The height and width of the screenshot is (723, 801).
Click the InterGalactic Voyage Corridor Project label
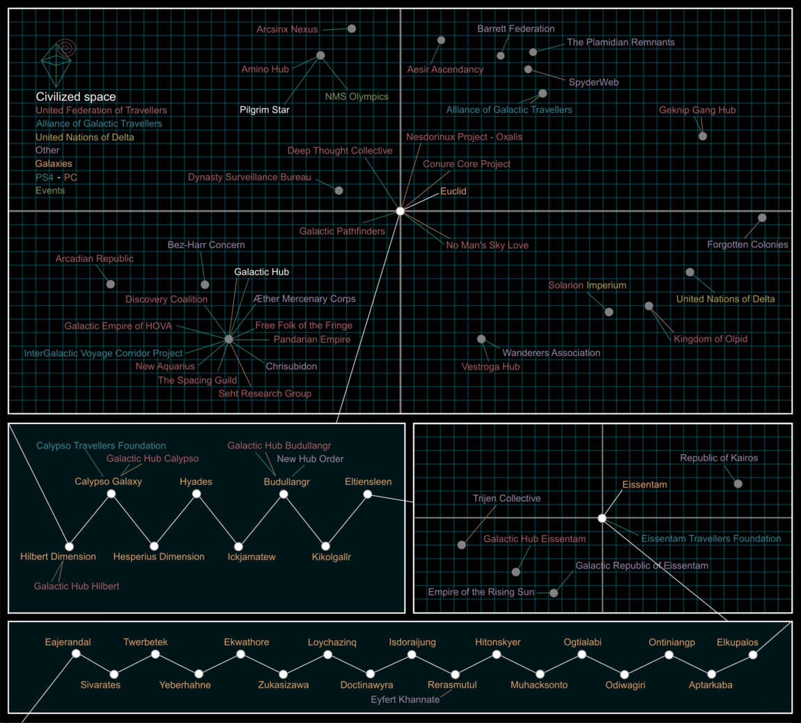click(x=103, y=353)
